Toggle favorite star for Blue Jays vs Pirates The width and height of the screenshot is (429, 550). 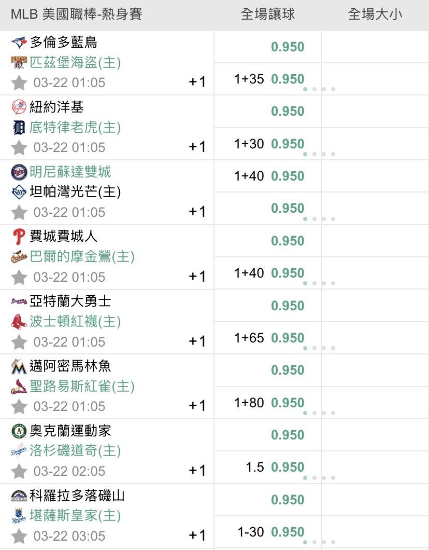point(19,82)
